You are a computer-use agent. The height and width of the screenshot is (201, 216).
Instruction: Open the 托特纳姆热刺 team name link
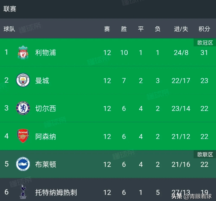coord(56,193)
